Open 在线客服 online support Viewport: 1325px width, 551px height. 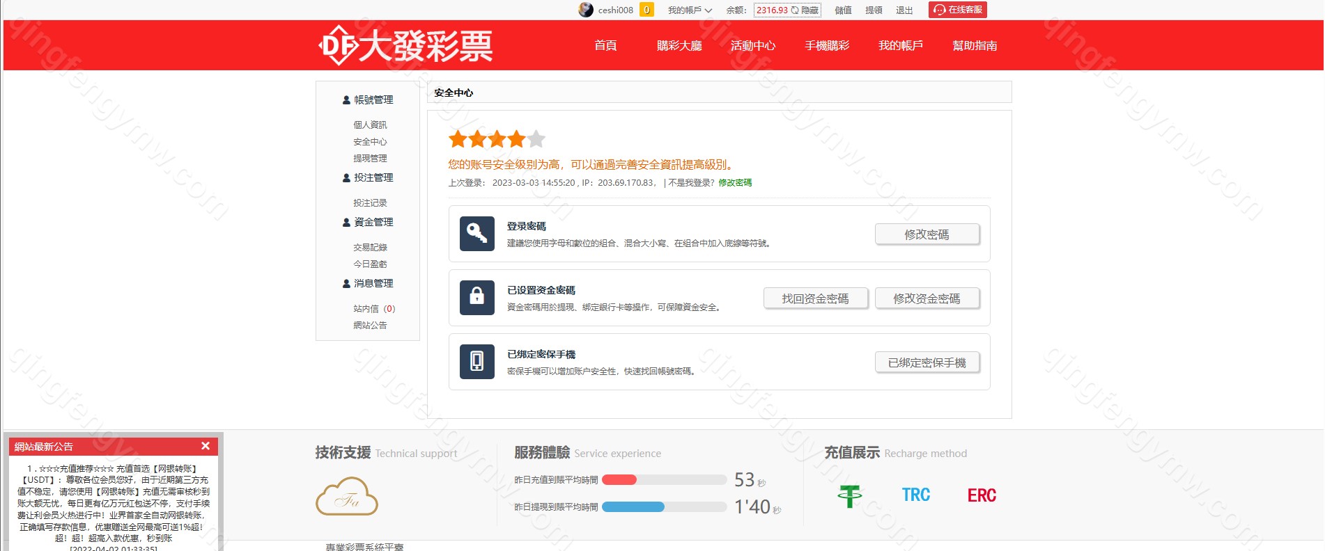[958, 10]
